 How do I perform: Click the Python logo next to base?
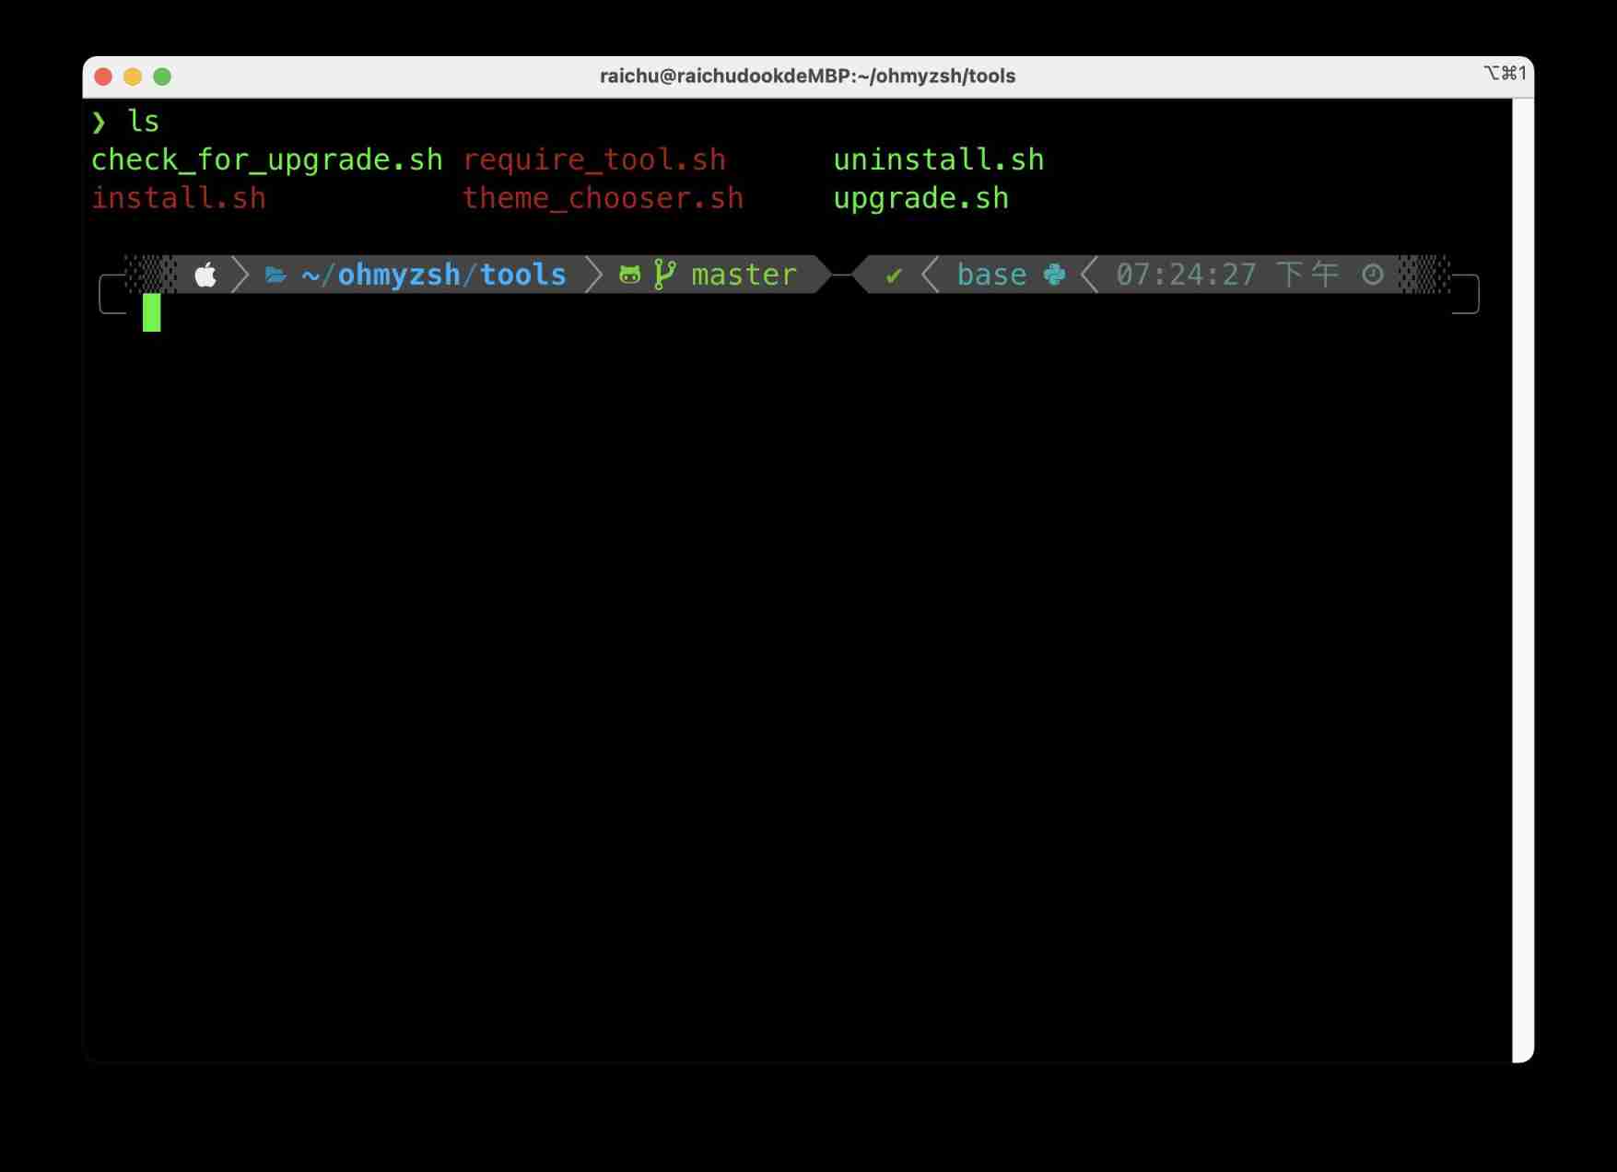pyautogui.click(x=1054, y=275)
